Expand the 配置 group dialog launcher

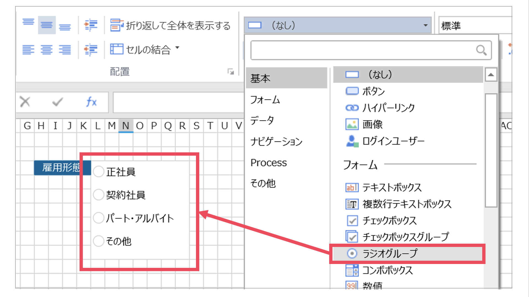[x=231, y=72]
